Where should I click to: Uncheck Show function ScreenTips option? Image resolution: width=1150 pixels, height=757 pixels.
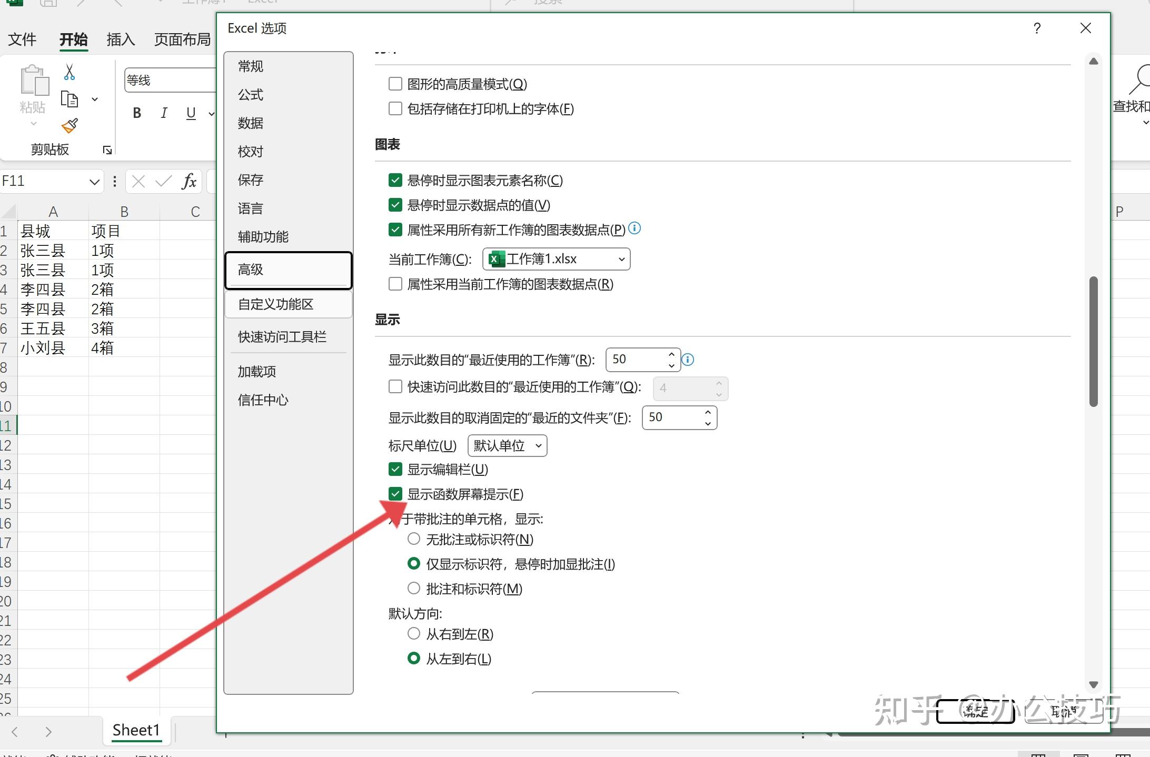395,494
